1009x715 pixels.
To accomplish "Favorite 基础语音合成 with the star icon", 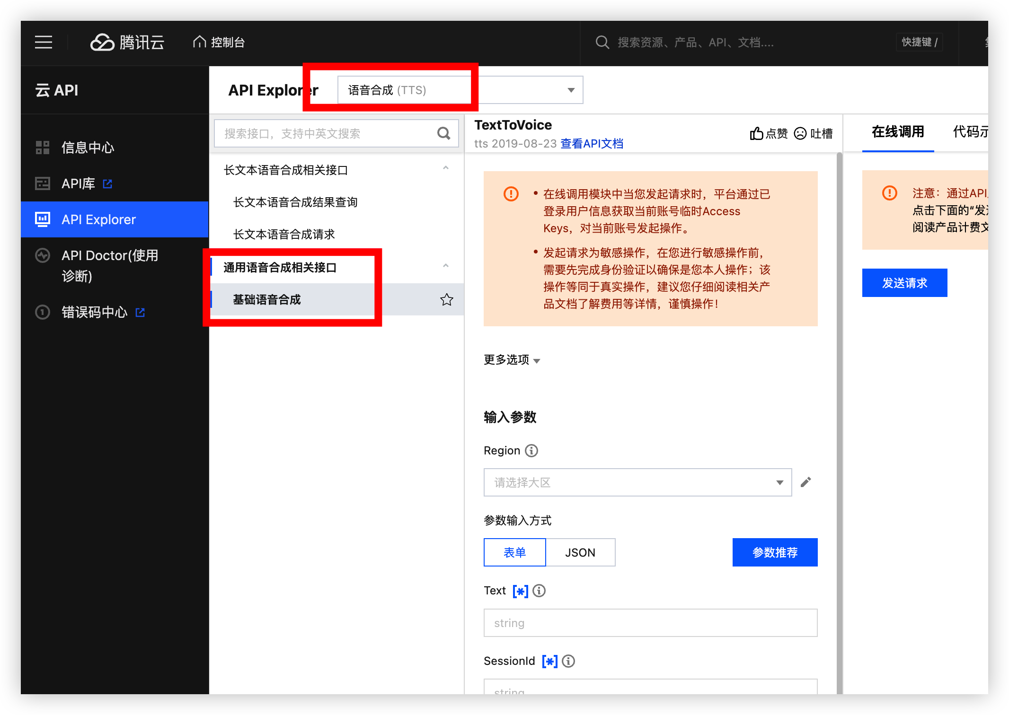I will 446,299.
